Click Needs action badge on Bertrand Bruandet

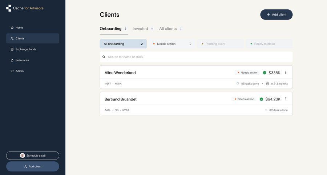pos(244,99)
